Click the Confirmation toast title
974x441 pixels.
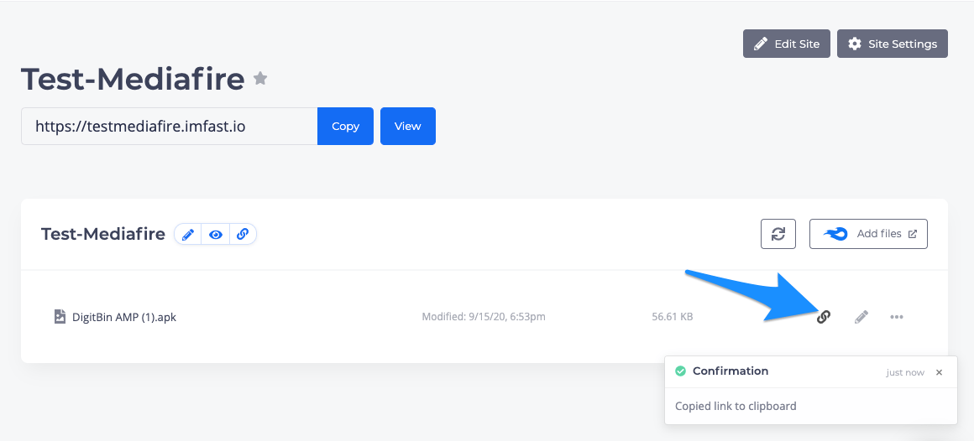[730, 371]
